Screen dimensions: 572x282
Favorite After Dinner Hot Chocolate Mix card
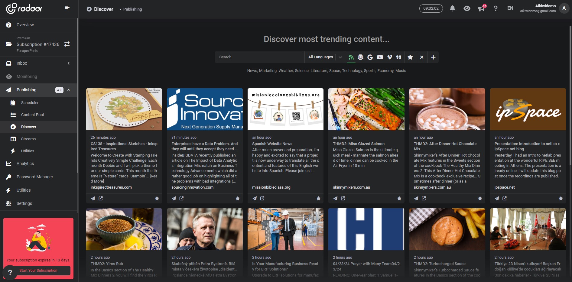[480, 198]
